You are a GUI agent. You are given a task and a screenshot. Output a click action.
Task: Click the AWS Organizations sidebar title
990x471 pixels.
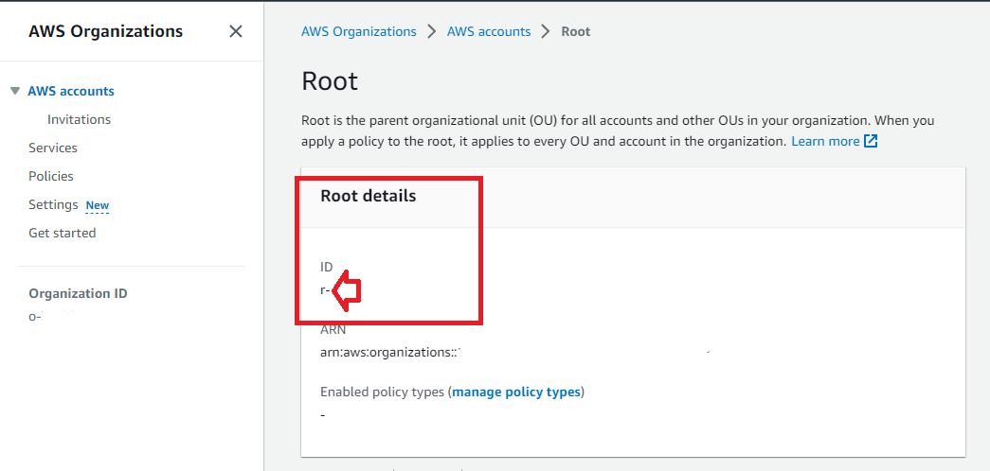point(105,31)
